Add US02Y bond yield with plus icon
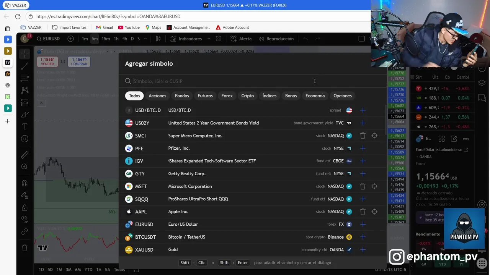Viewport: 490px width, 275px height. pos(363,123)
